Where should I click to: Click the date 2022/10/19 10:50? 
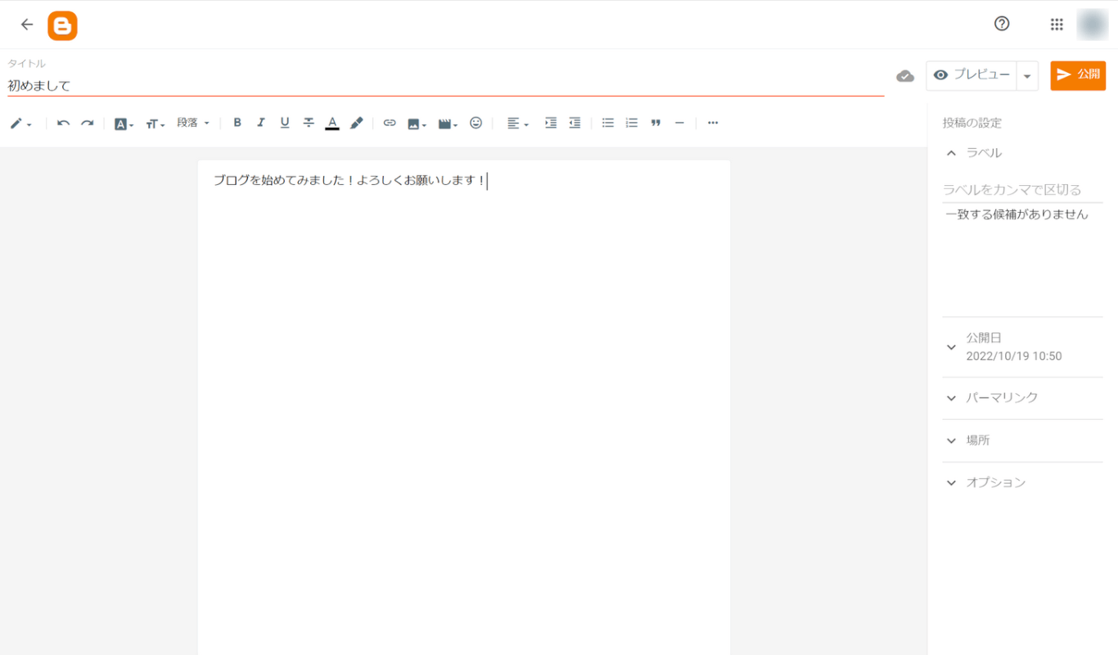(1014, 357)
